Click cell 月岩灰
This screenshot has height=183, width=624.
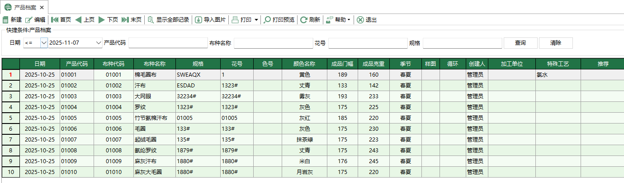pyautogui.click(x=304, y=172)
